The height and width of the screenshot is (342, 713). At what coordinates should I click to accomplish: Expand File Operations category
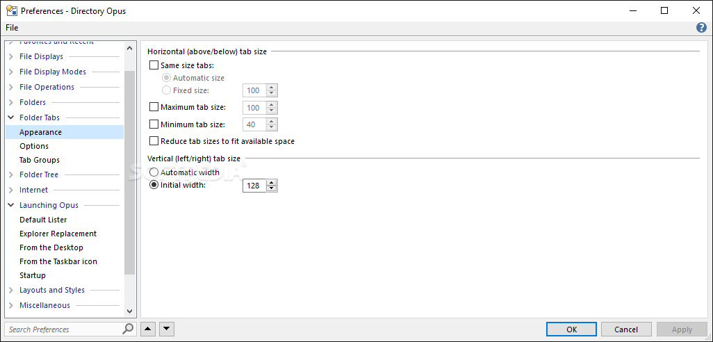coord(11,88)
